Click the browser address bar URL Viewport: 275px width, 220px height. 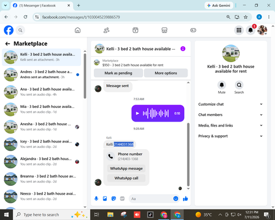point(81,17)
